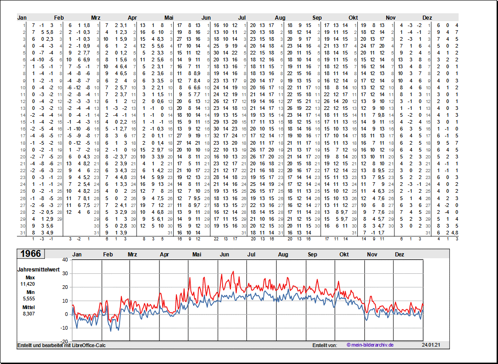Viewport: 498px width, 364px height.
Task: Click the 40 label on chart axis
Action: point(65,260)
